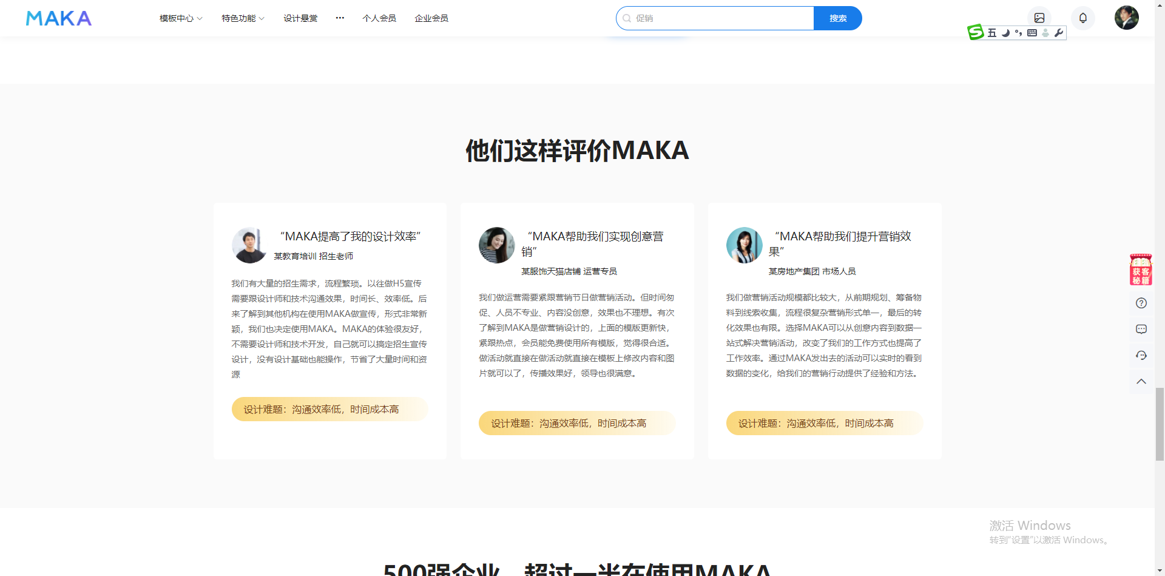
Task: Click the Sogou input method S logo
Action: 975,32
